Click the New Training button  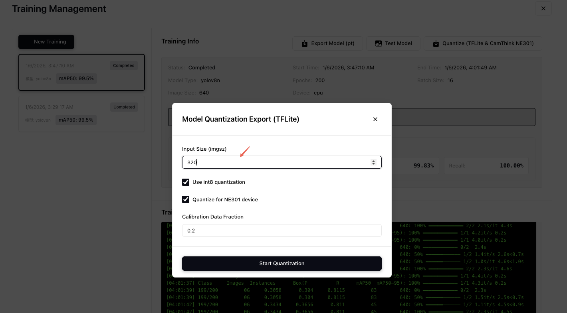(x=46, y=42)
